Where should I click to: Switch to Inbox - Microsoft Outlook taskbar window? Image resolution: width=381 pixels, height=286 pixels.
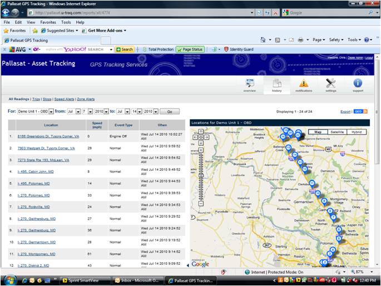pos(138,280)
